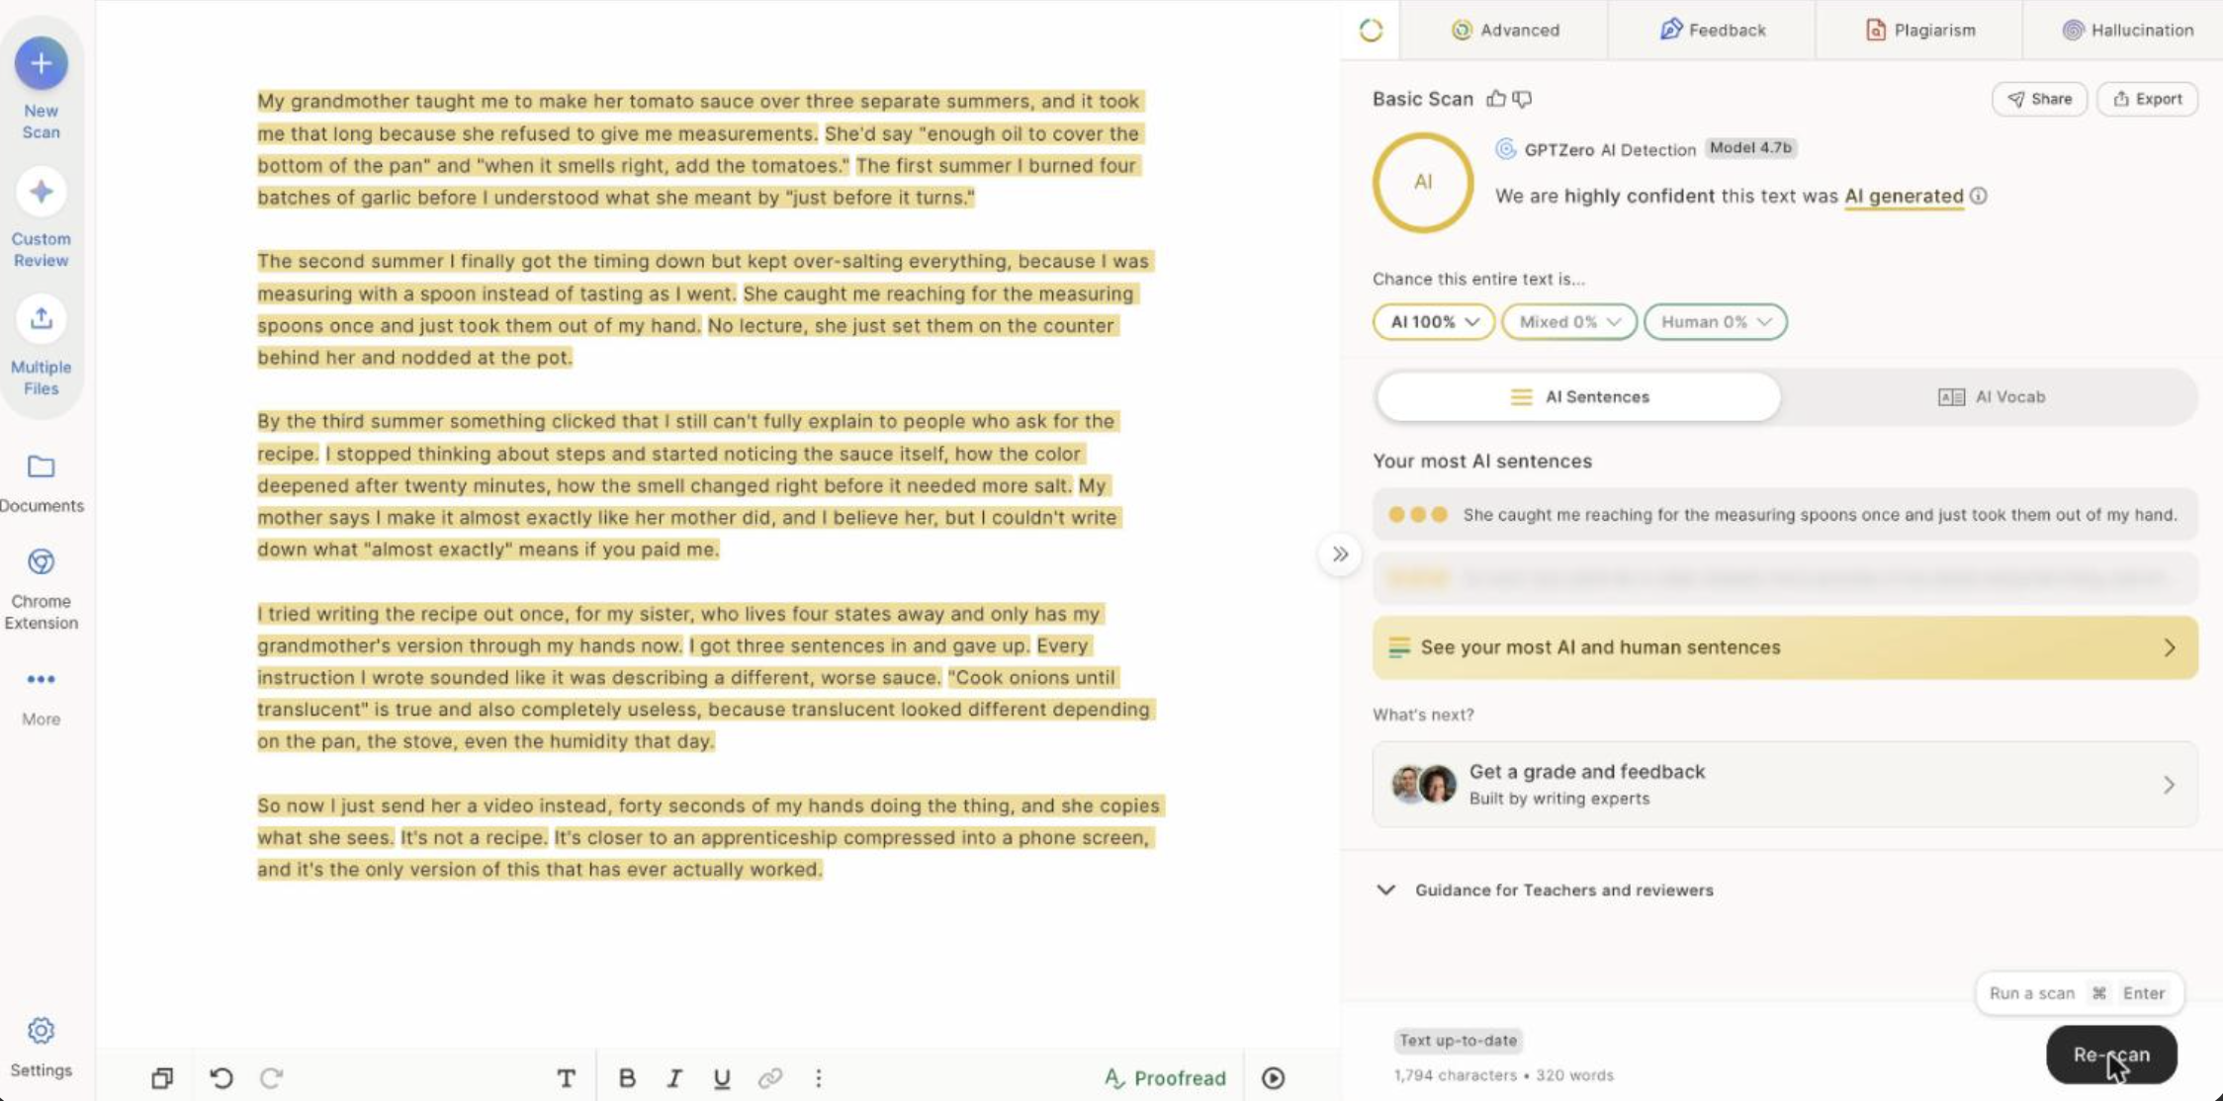
Task: Open Custom Review from the sidebar
Action: point(41,217)
